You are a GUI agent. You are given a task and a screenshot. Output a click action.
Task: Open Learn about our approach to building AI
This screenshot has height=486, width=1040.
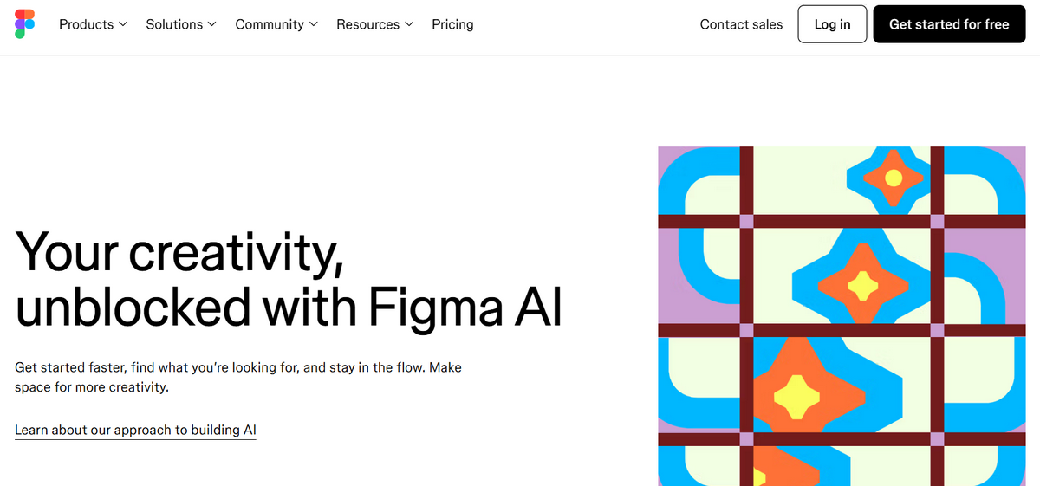(x=135, y=430)
